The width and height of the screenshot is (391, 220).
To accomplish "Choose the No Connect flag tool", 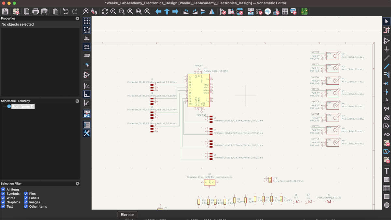I will (387, 83).
